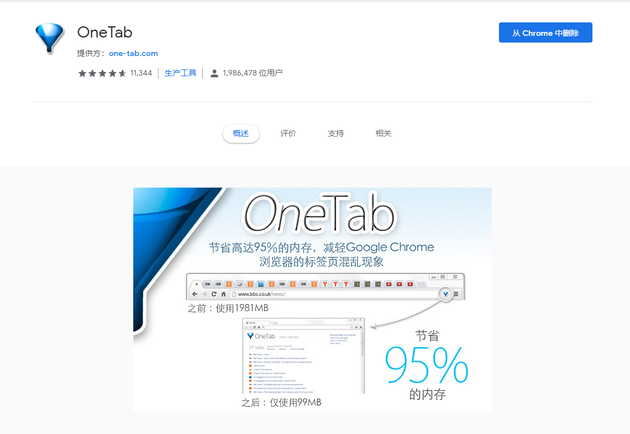
Task: Click the OneTab promotional screenshot banner
Action: [312, 300]
